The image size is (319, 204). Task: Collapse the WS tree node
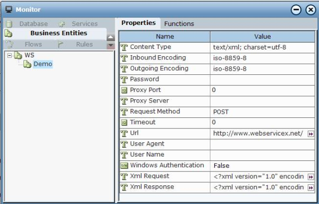pos(10,55)
